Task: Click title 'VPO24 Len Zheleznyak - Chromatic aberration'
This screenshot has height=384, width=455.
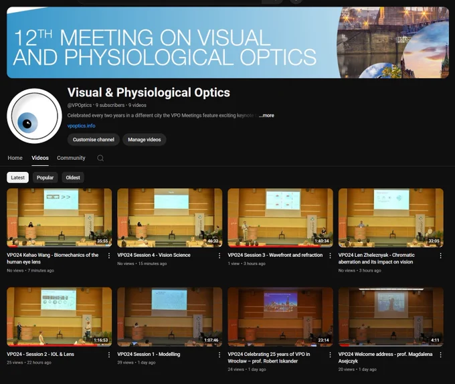Action: (376, 258)
